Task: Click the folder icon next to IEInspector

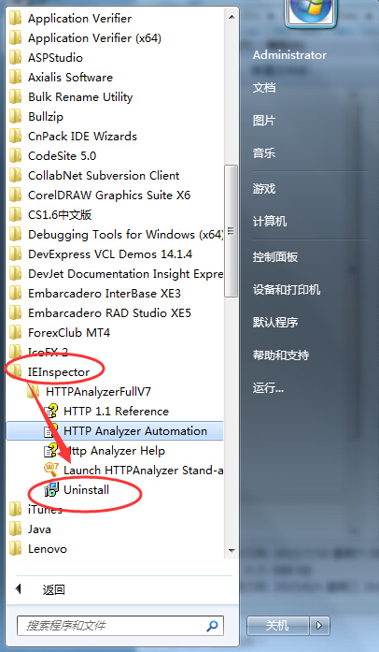Action: [x=16, y=371]
